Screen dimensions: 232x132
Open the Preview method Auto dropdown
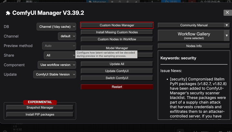(59, 46)
